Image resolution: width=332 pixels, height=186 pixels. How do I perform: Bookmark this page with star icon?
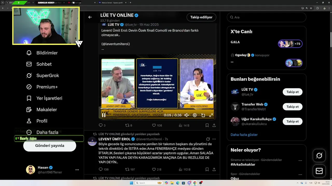(x=311, y=8)
